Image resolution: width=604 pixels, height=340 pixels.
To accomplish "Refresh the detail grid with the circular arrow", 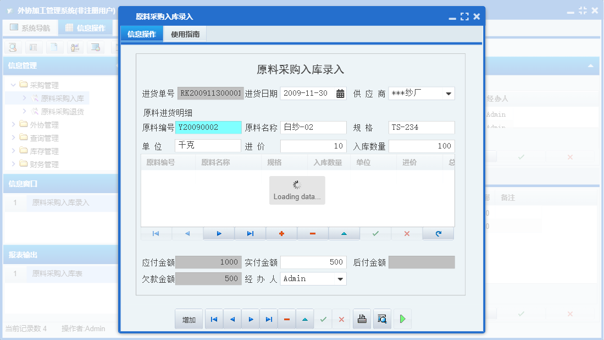I will (437, 233).
